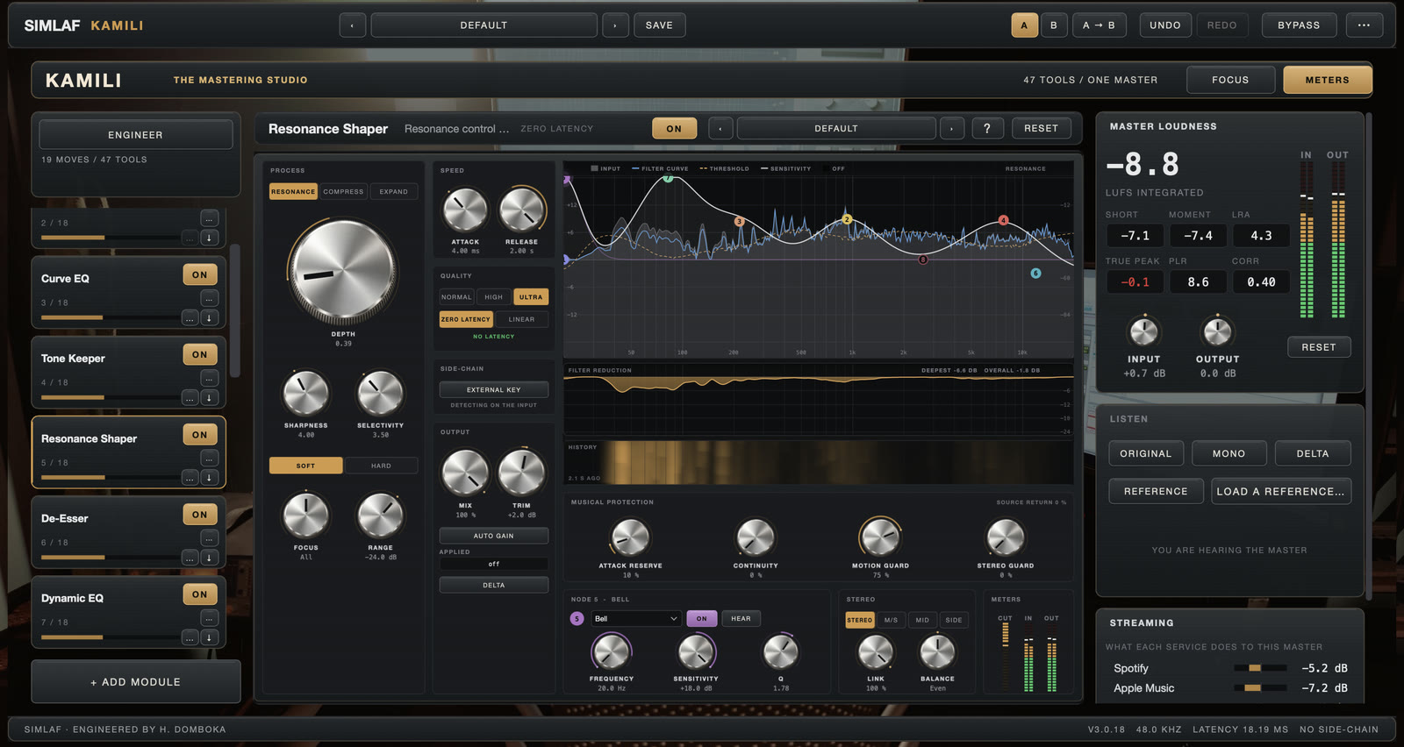This screenshot has width=1404, height=747.
Task: Toggle the Curve EQ module ON switch
Action: point(200,275)
